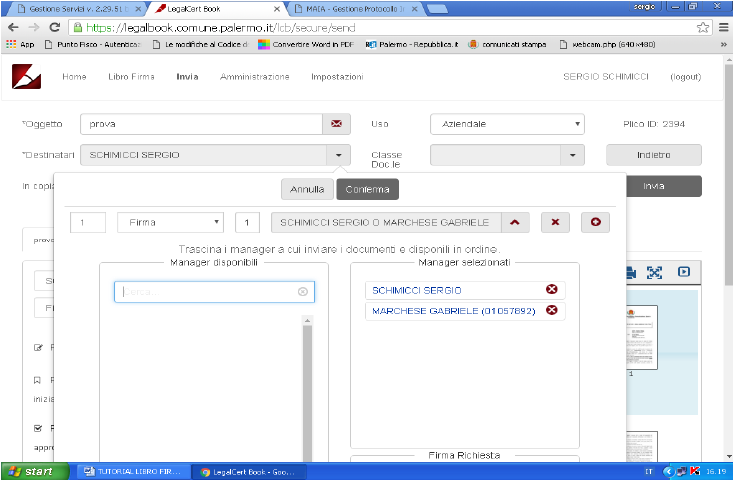Reload the page
Viewport: 733px width, 480px height.
pos(55,28)
